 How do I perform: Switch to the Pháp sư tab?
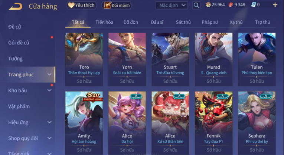210,22
